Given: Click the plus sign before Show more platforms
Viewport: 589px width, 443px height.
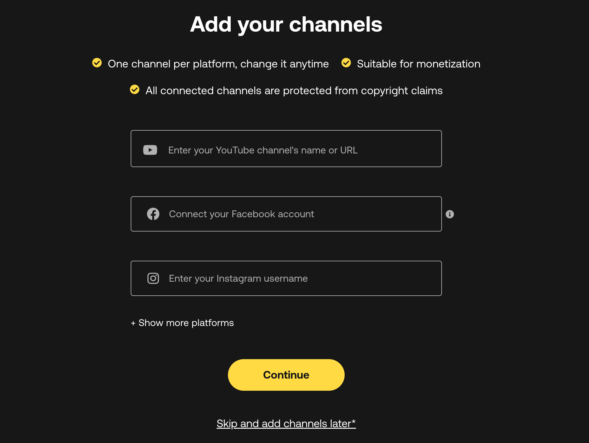Looking at the screenshot, I should [133, 323].
